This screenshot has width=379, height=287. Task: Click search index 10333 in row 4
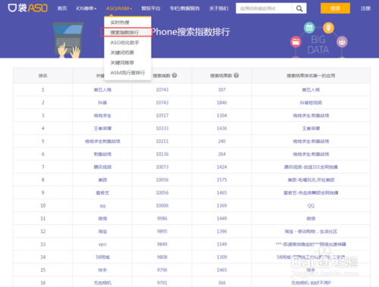tap(162, 128)
